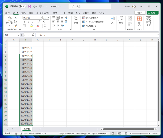
Task: Open the font name dropdown
Action: (x=41, y=18)
